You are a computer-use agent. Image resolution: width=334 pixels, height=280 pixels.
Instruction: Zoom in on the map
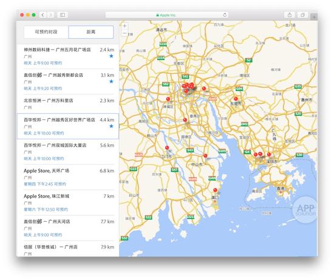[x=124, y=26]
